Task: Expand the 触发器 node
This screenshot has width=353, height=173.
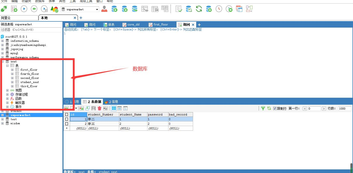Action: tap(8, 103)
